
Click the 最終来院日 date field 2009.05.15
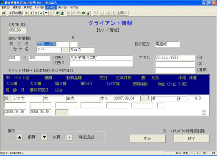pos(41,112)
